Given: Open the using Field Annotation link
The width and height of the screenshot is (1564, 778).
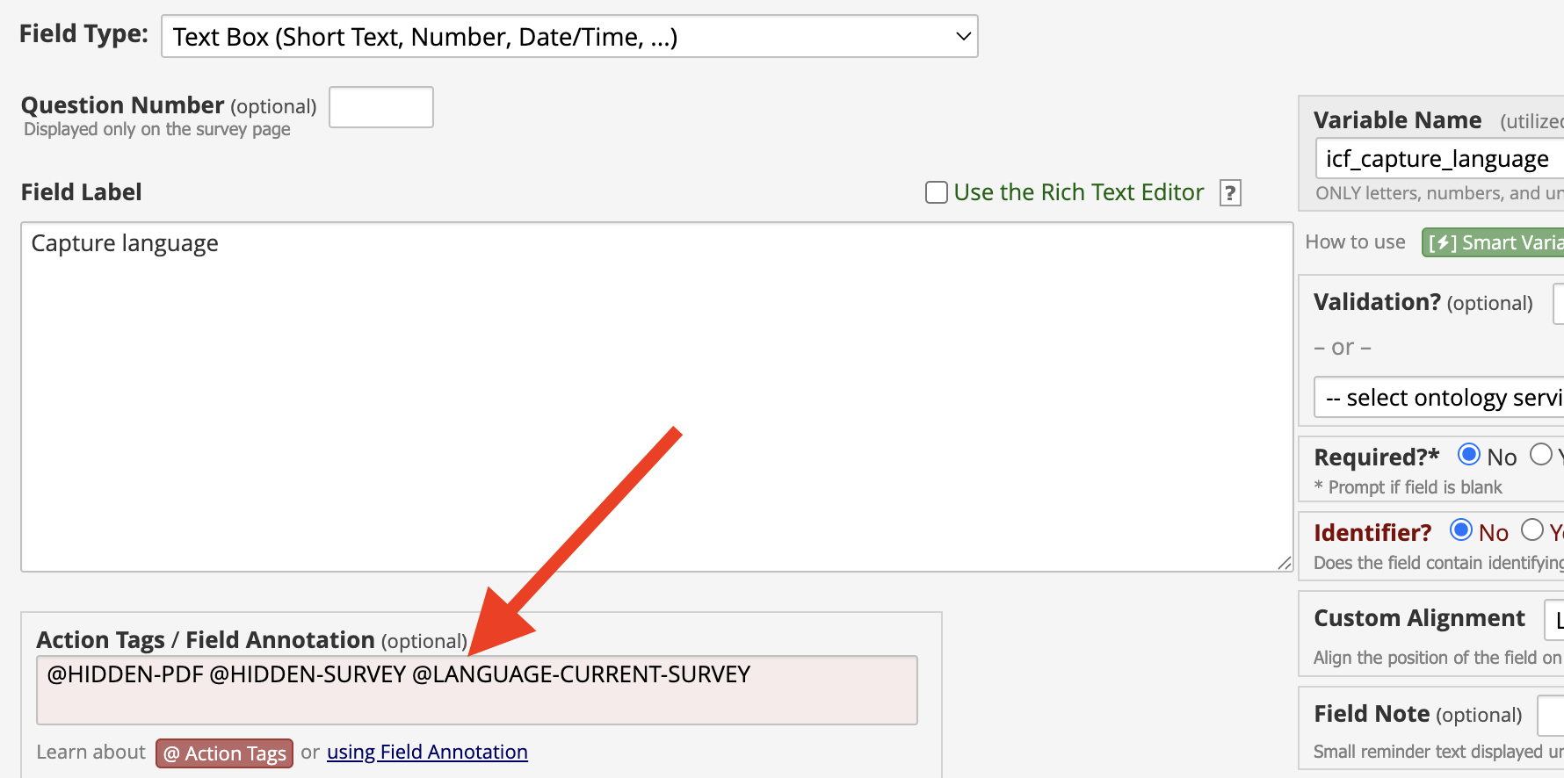Looking at the screenshot, I should (x=427, y=753).
